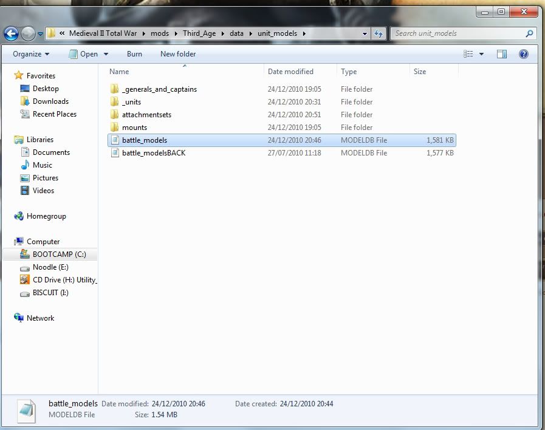Screen dimensions: 545x430
Task: Select CD Drive (H:) in sidebar
Action: pyautogui.click(x=64, y=280)
